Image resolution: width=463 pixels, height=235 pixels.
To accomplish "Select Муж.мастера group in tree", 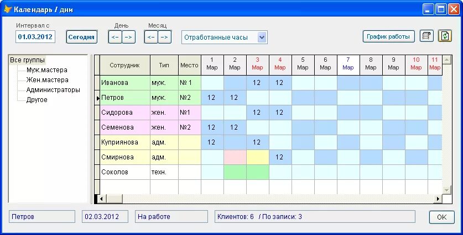I will click(46, 70).
